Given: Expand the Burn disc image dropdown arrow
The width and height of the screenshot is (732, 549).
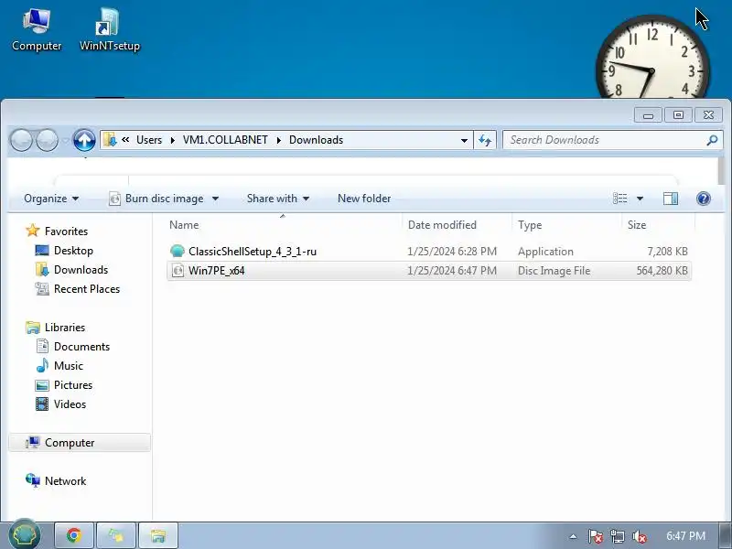Looking at the screenshot, I should (x=215, y=199).
